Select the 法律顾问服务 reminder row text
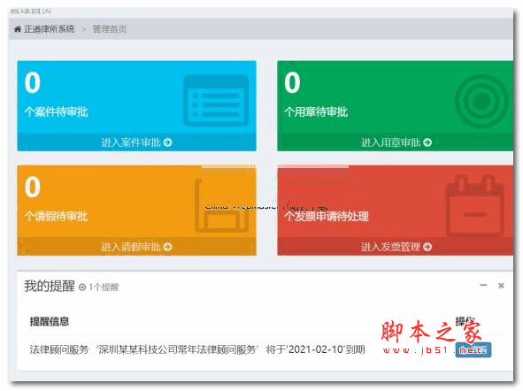The height and width of the screenshot is (391, 523). [x=197, y=349]
